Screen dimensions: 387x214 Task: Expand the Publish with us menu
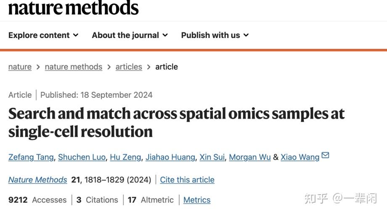coord(215,35)
